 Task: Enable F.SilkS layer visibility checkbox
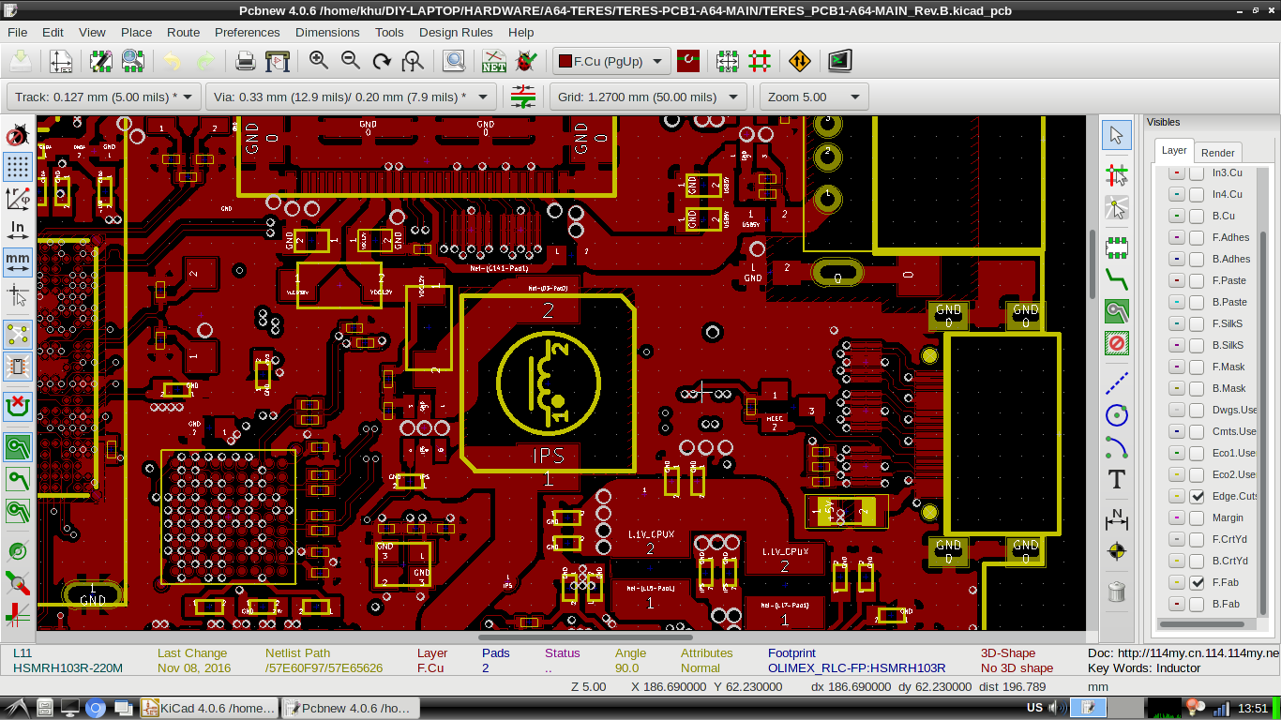click(1197, 323)
